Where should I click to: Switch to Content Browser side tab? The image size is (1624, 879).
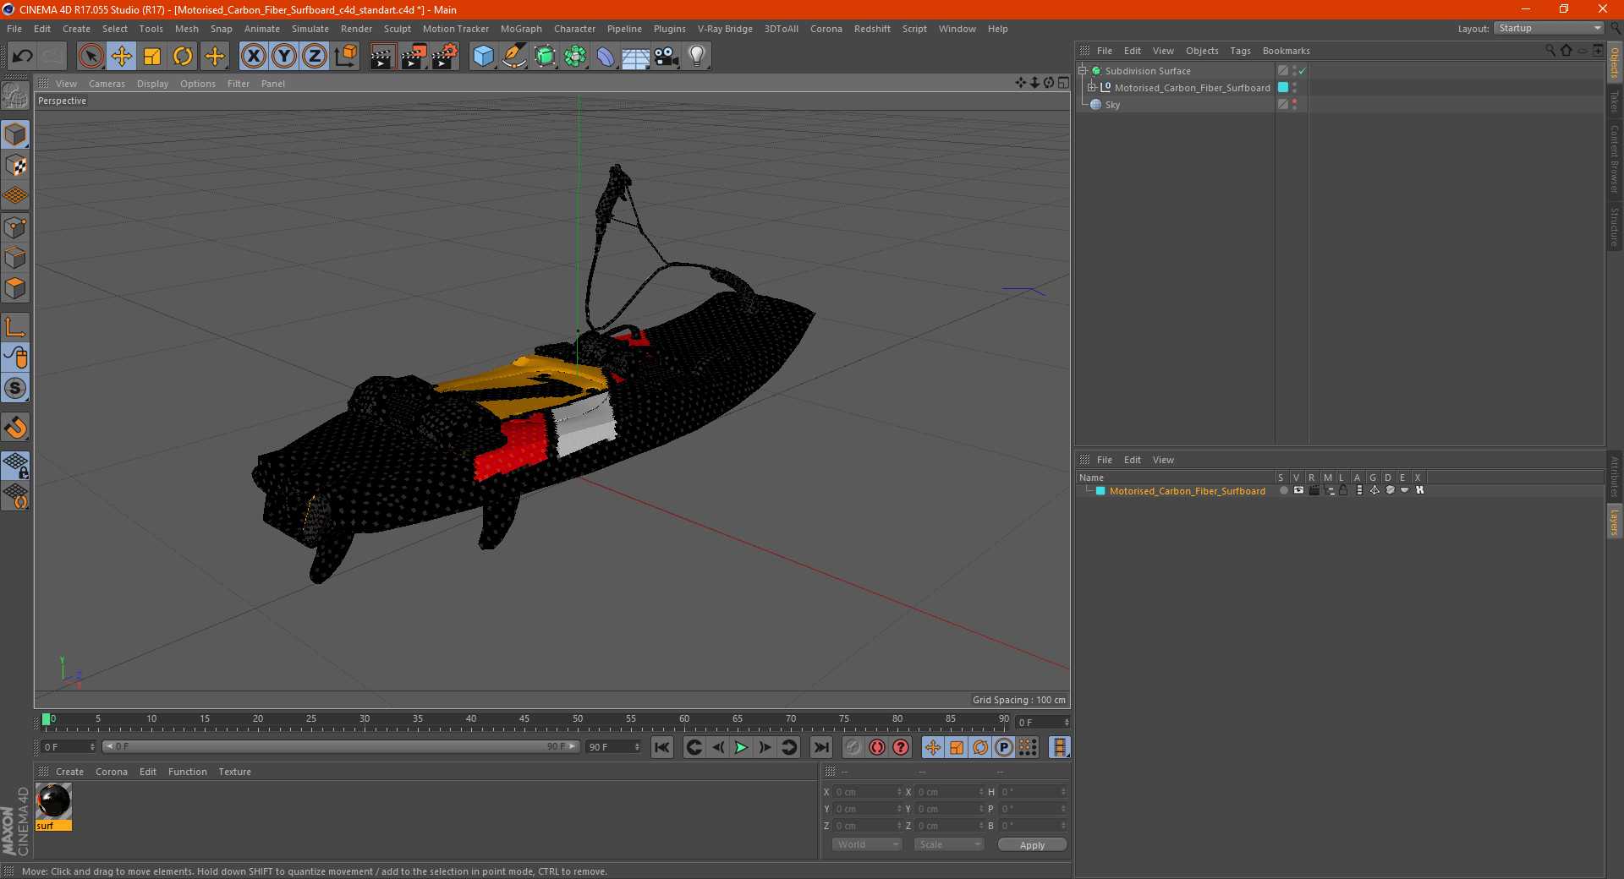[1615, 159]
